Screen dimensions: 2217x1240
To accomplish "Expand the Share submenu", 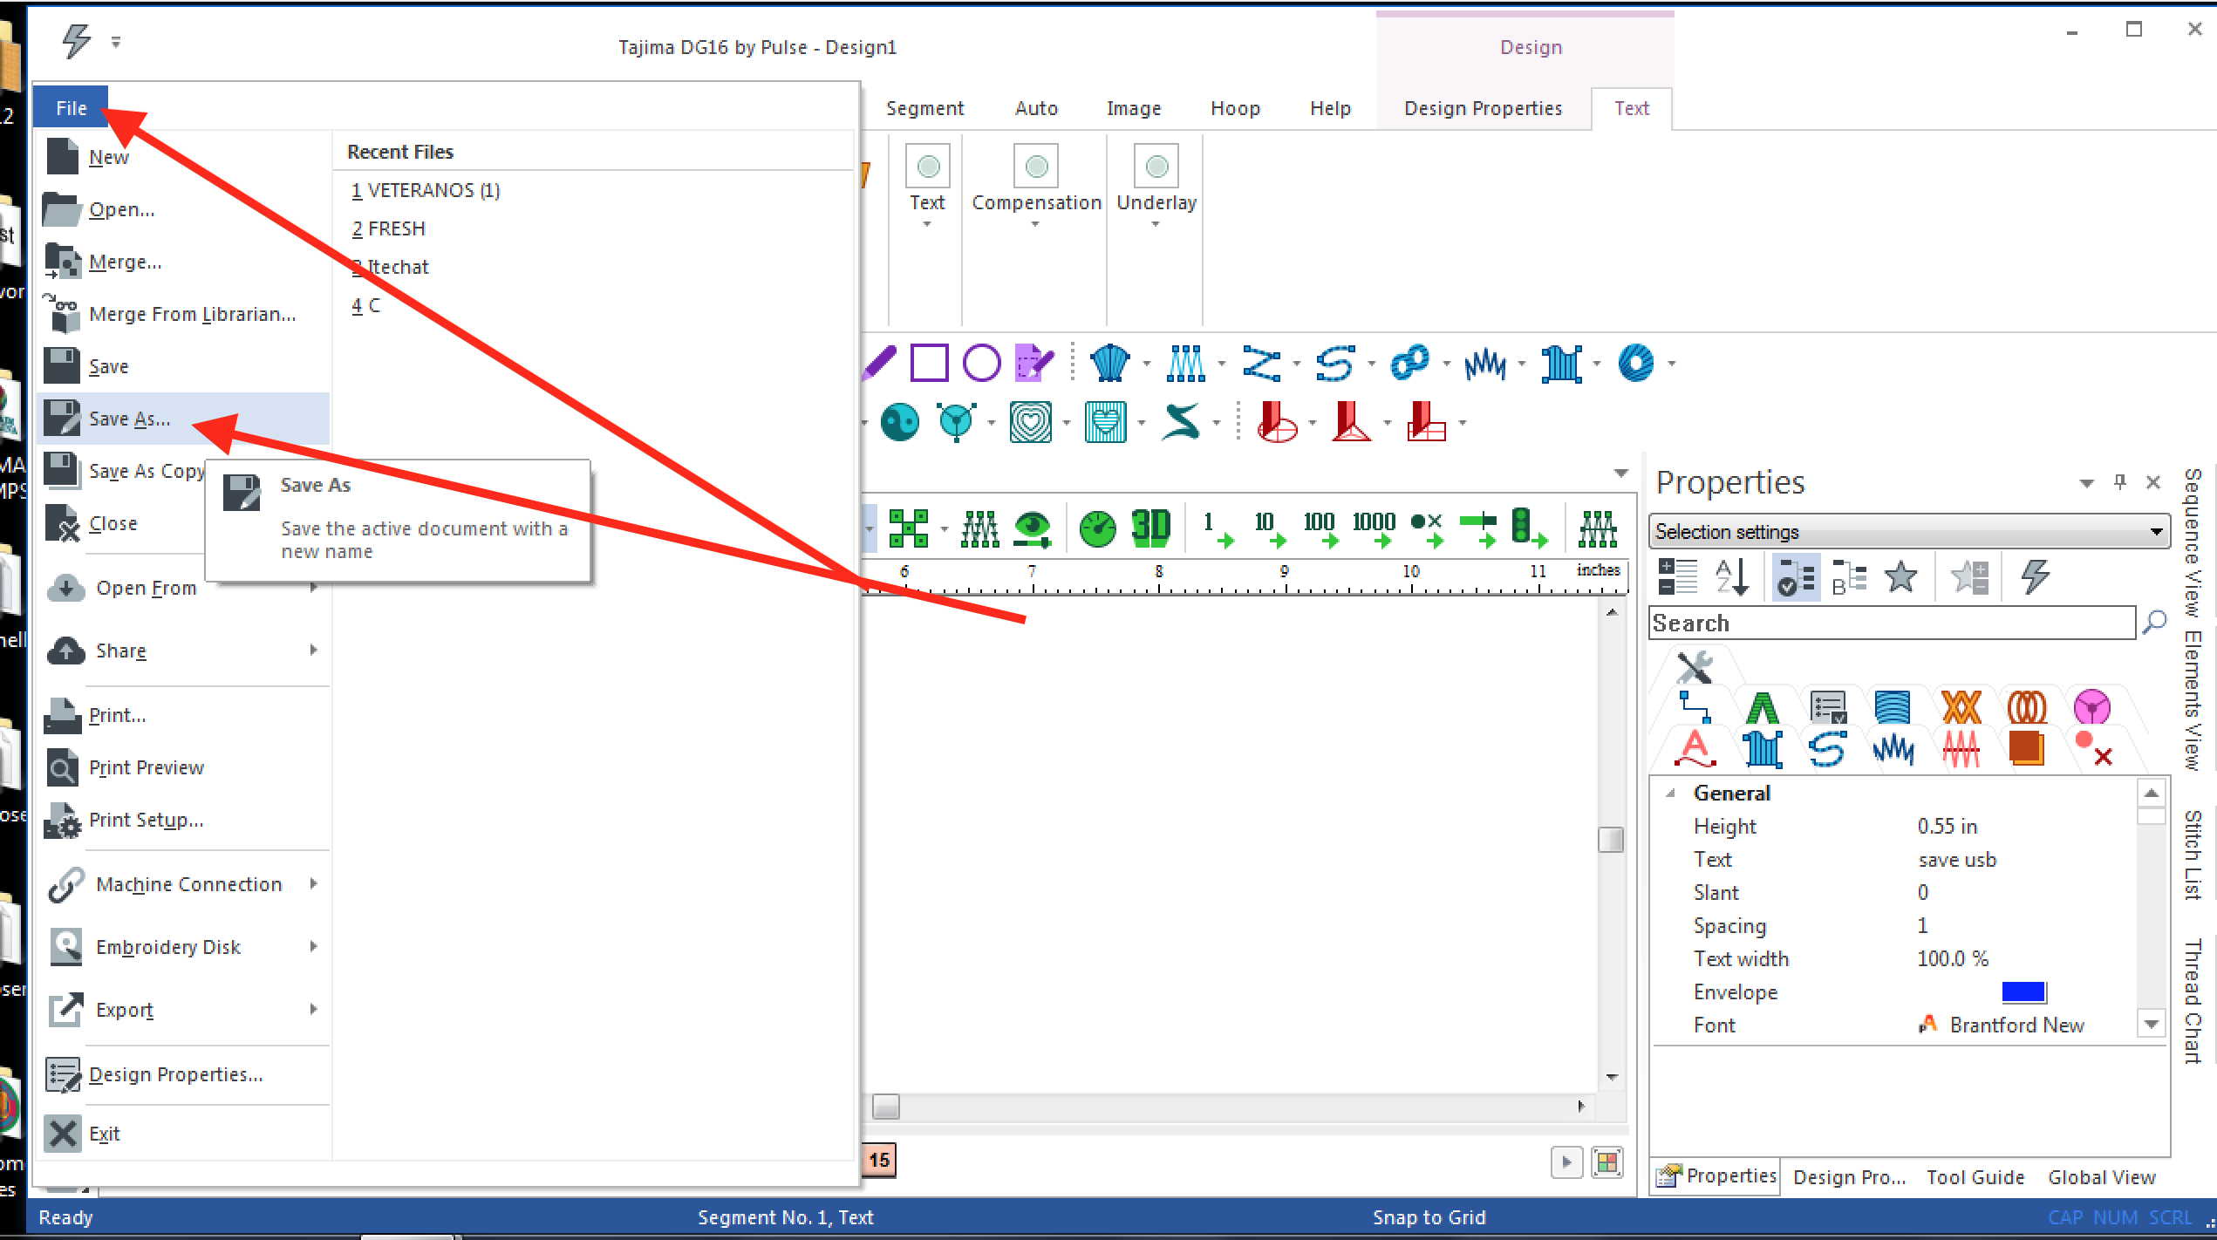I will [183, 651].
